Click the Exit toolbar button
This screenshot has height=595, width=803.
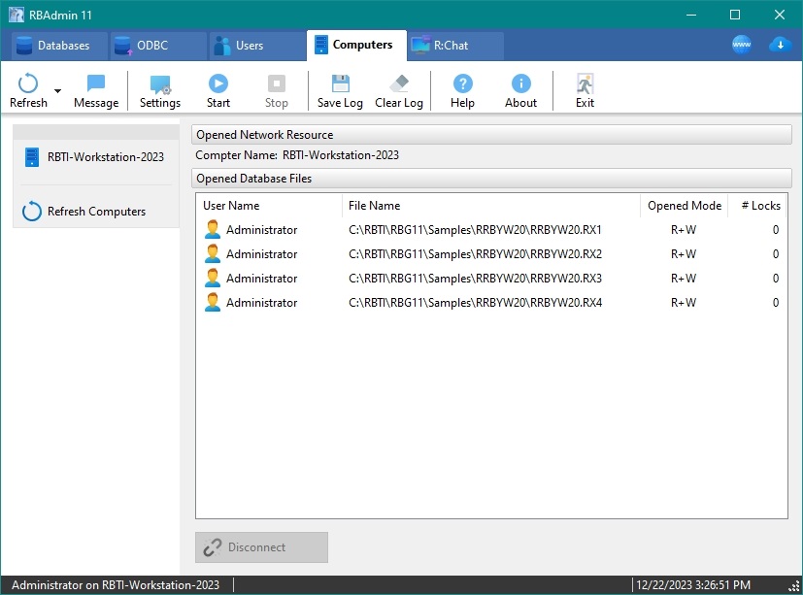coord(585,90)
